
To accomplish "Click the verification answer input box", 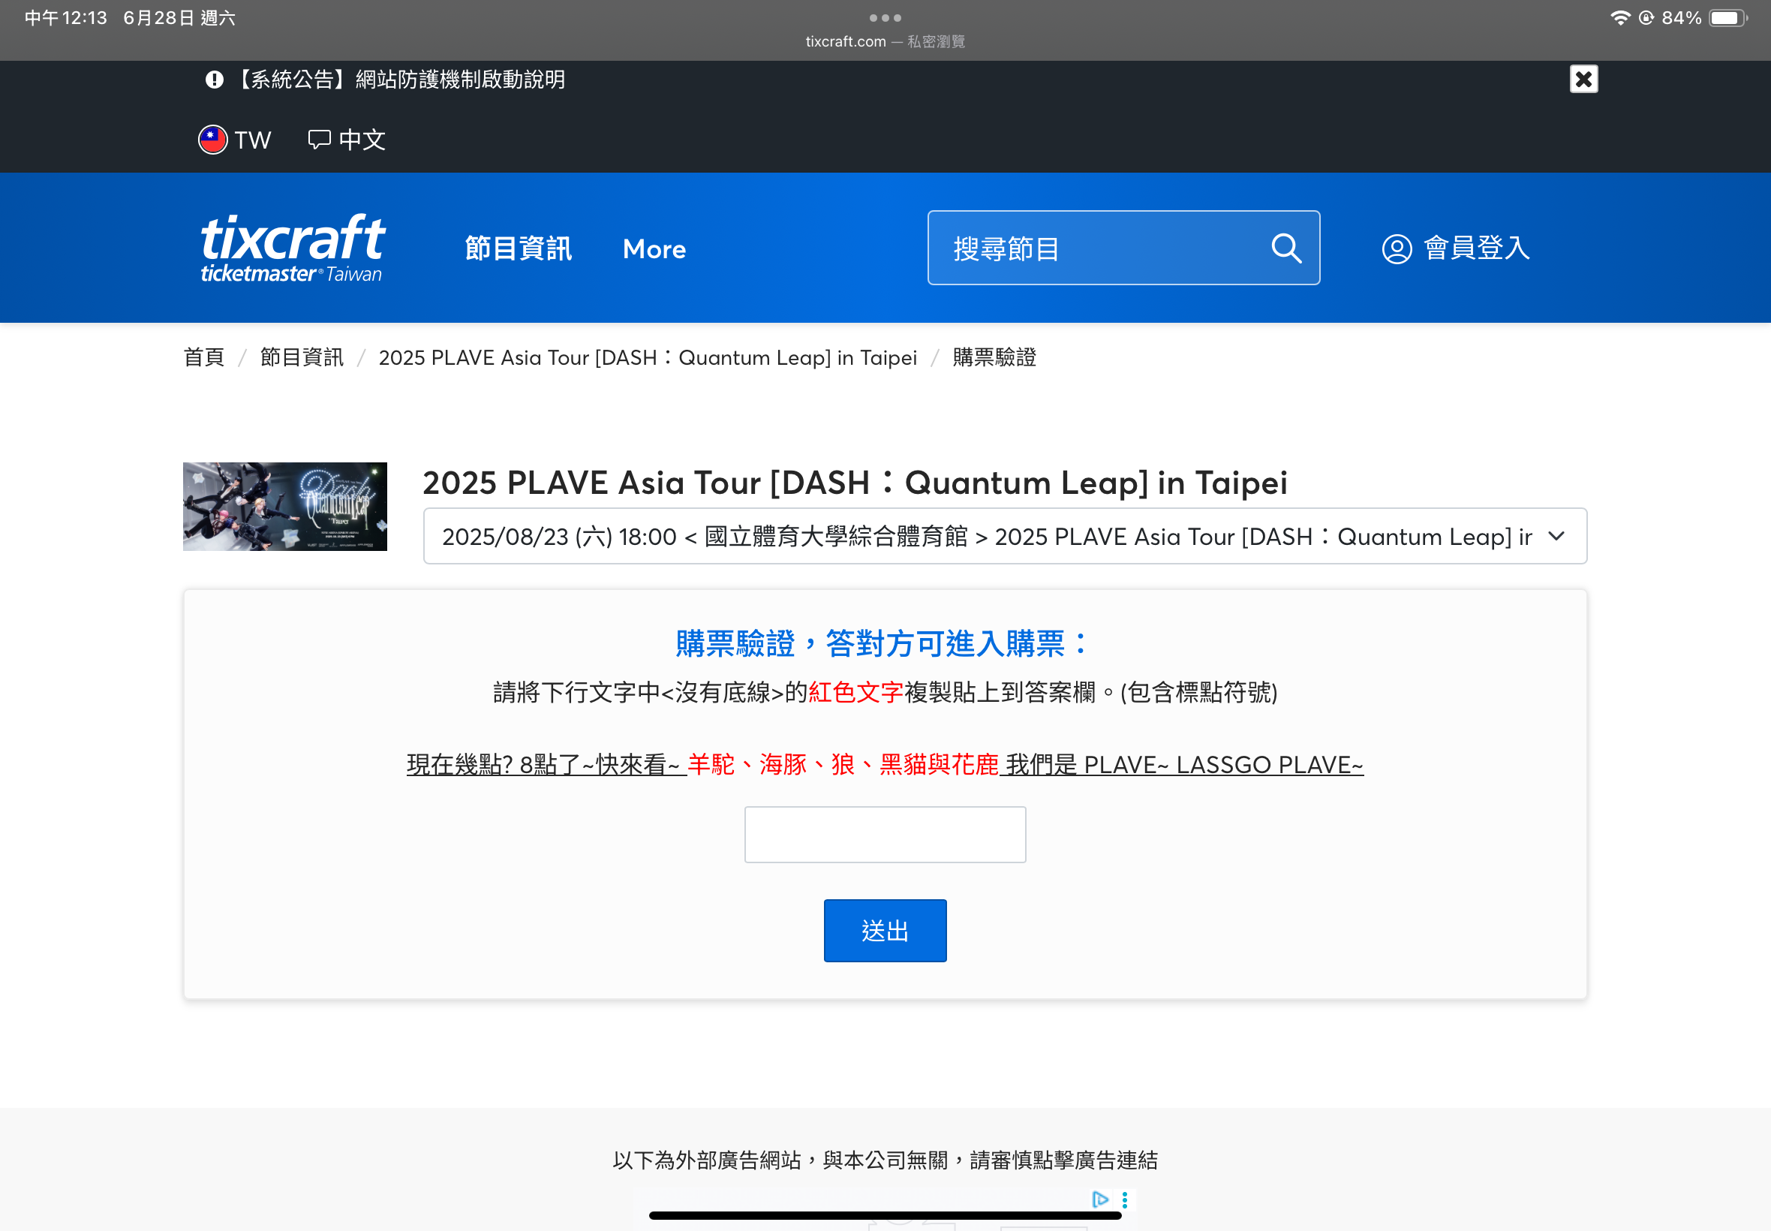I will click(884, 835).
